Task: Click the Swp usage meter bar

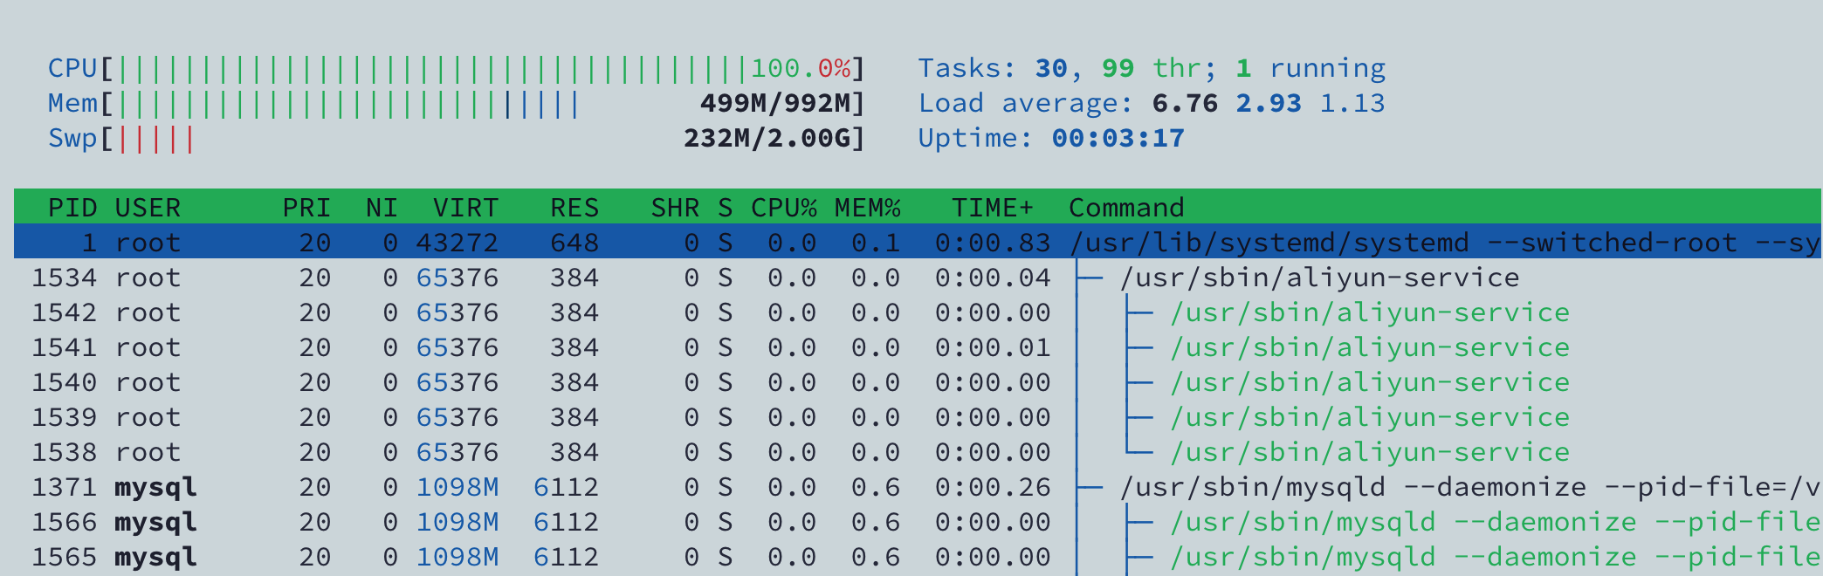Action: pos(456,138)
